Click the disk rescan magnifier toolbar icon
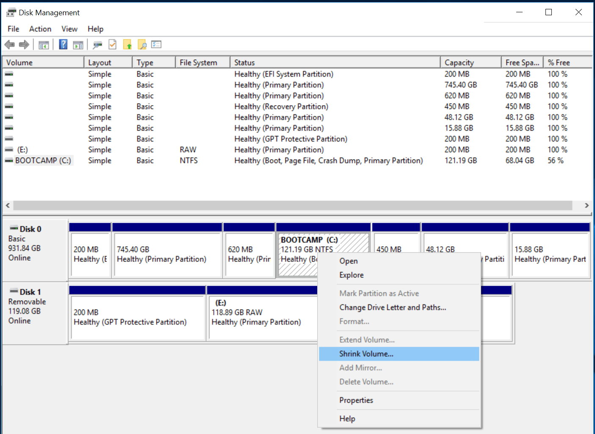Viewport: 595px width, 434px height. click(x=98, y=45)
